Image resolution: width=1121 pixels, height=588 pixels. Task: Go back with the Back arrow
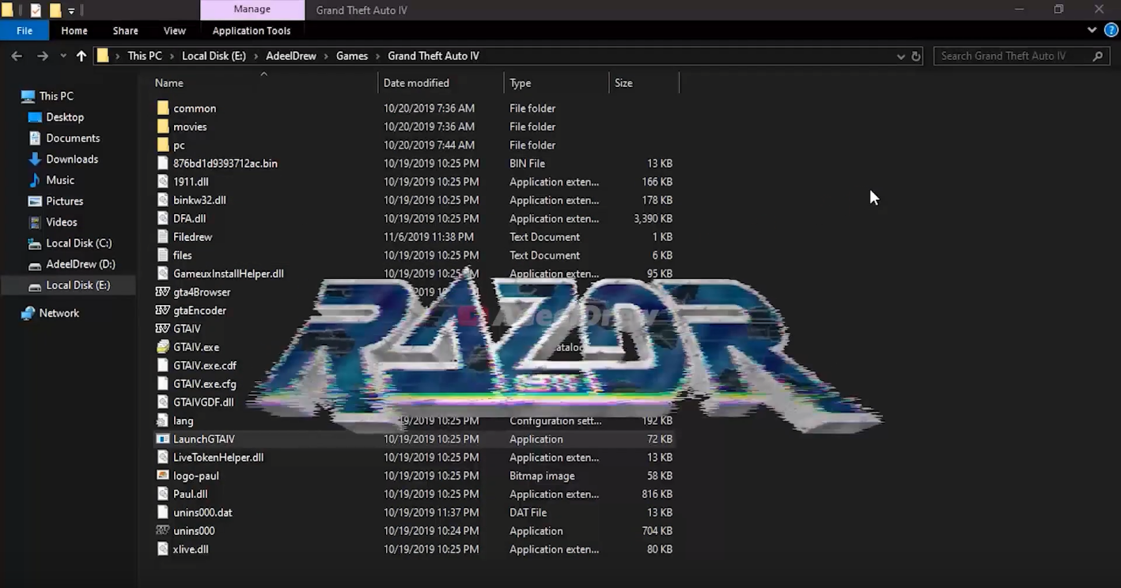(17, 56)
